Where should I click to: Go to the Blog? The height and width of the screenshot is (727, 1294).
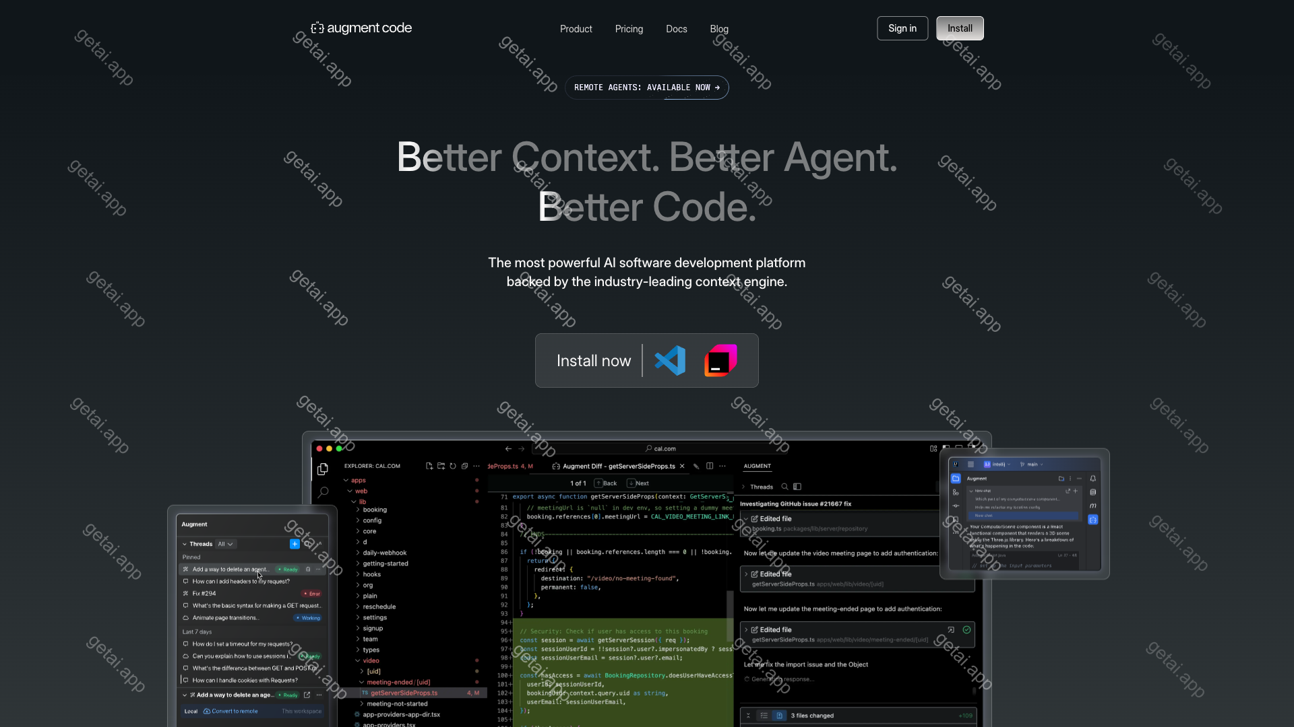point(719,29)
